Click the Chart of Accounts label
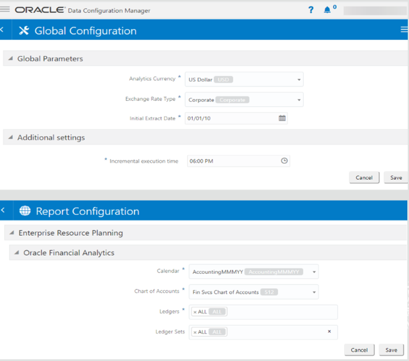The width and height of the screenshot is (409, 361). point(157,291)
